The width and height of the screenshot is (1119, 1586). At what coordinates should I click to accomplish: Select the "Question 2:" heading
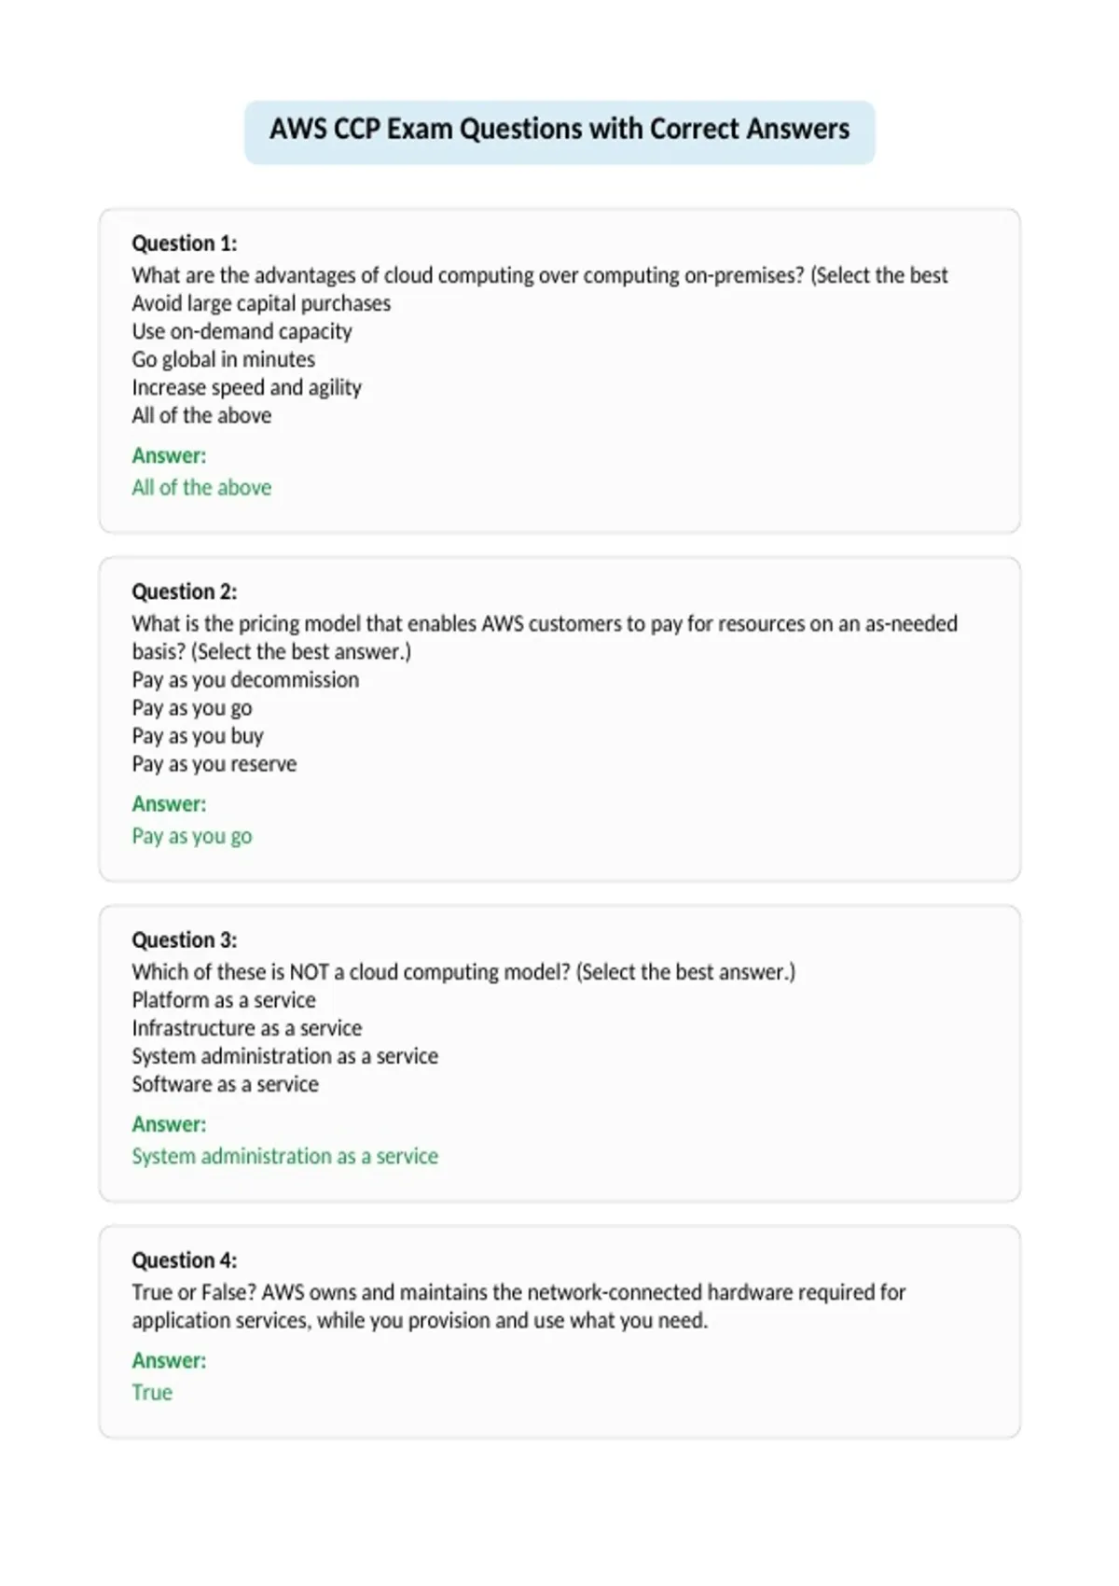pyautogui.click(x=185, y=591)
